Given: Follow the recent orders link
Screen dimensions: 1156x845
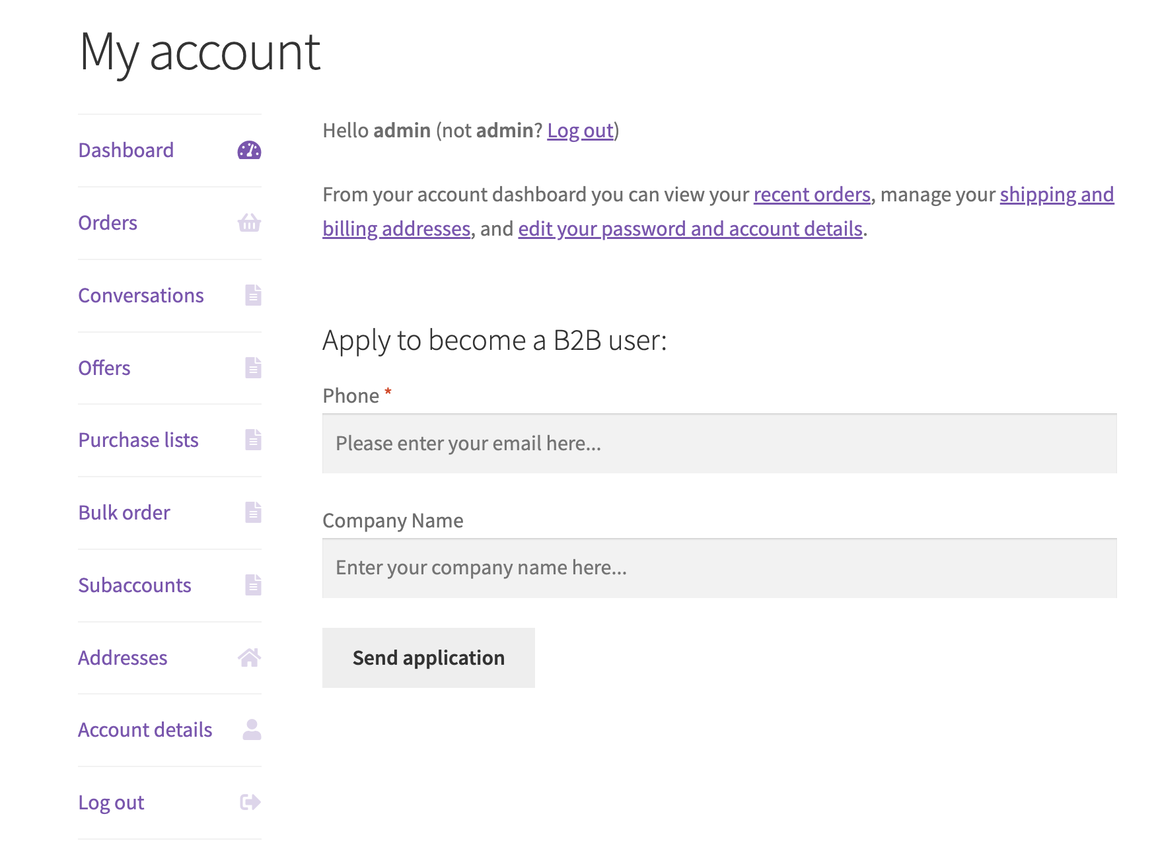Looking at the screenshot, I should click(x=812, y=195).
